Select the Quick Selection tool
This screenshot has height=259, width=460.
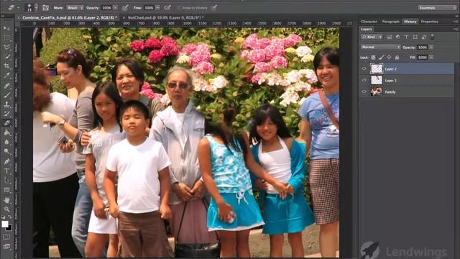[x=6, y=57]
